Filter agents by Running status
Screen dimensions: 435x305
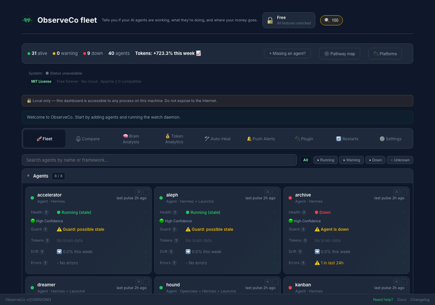pos(326,160)
